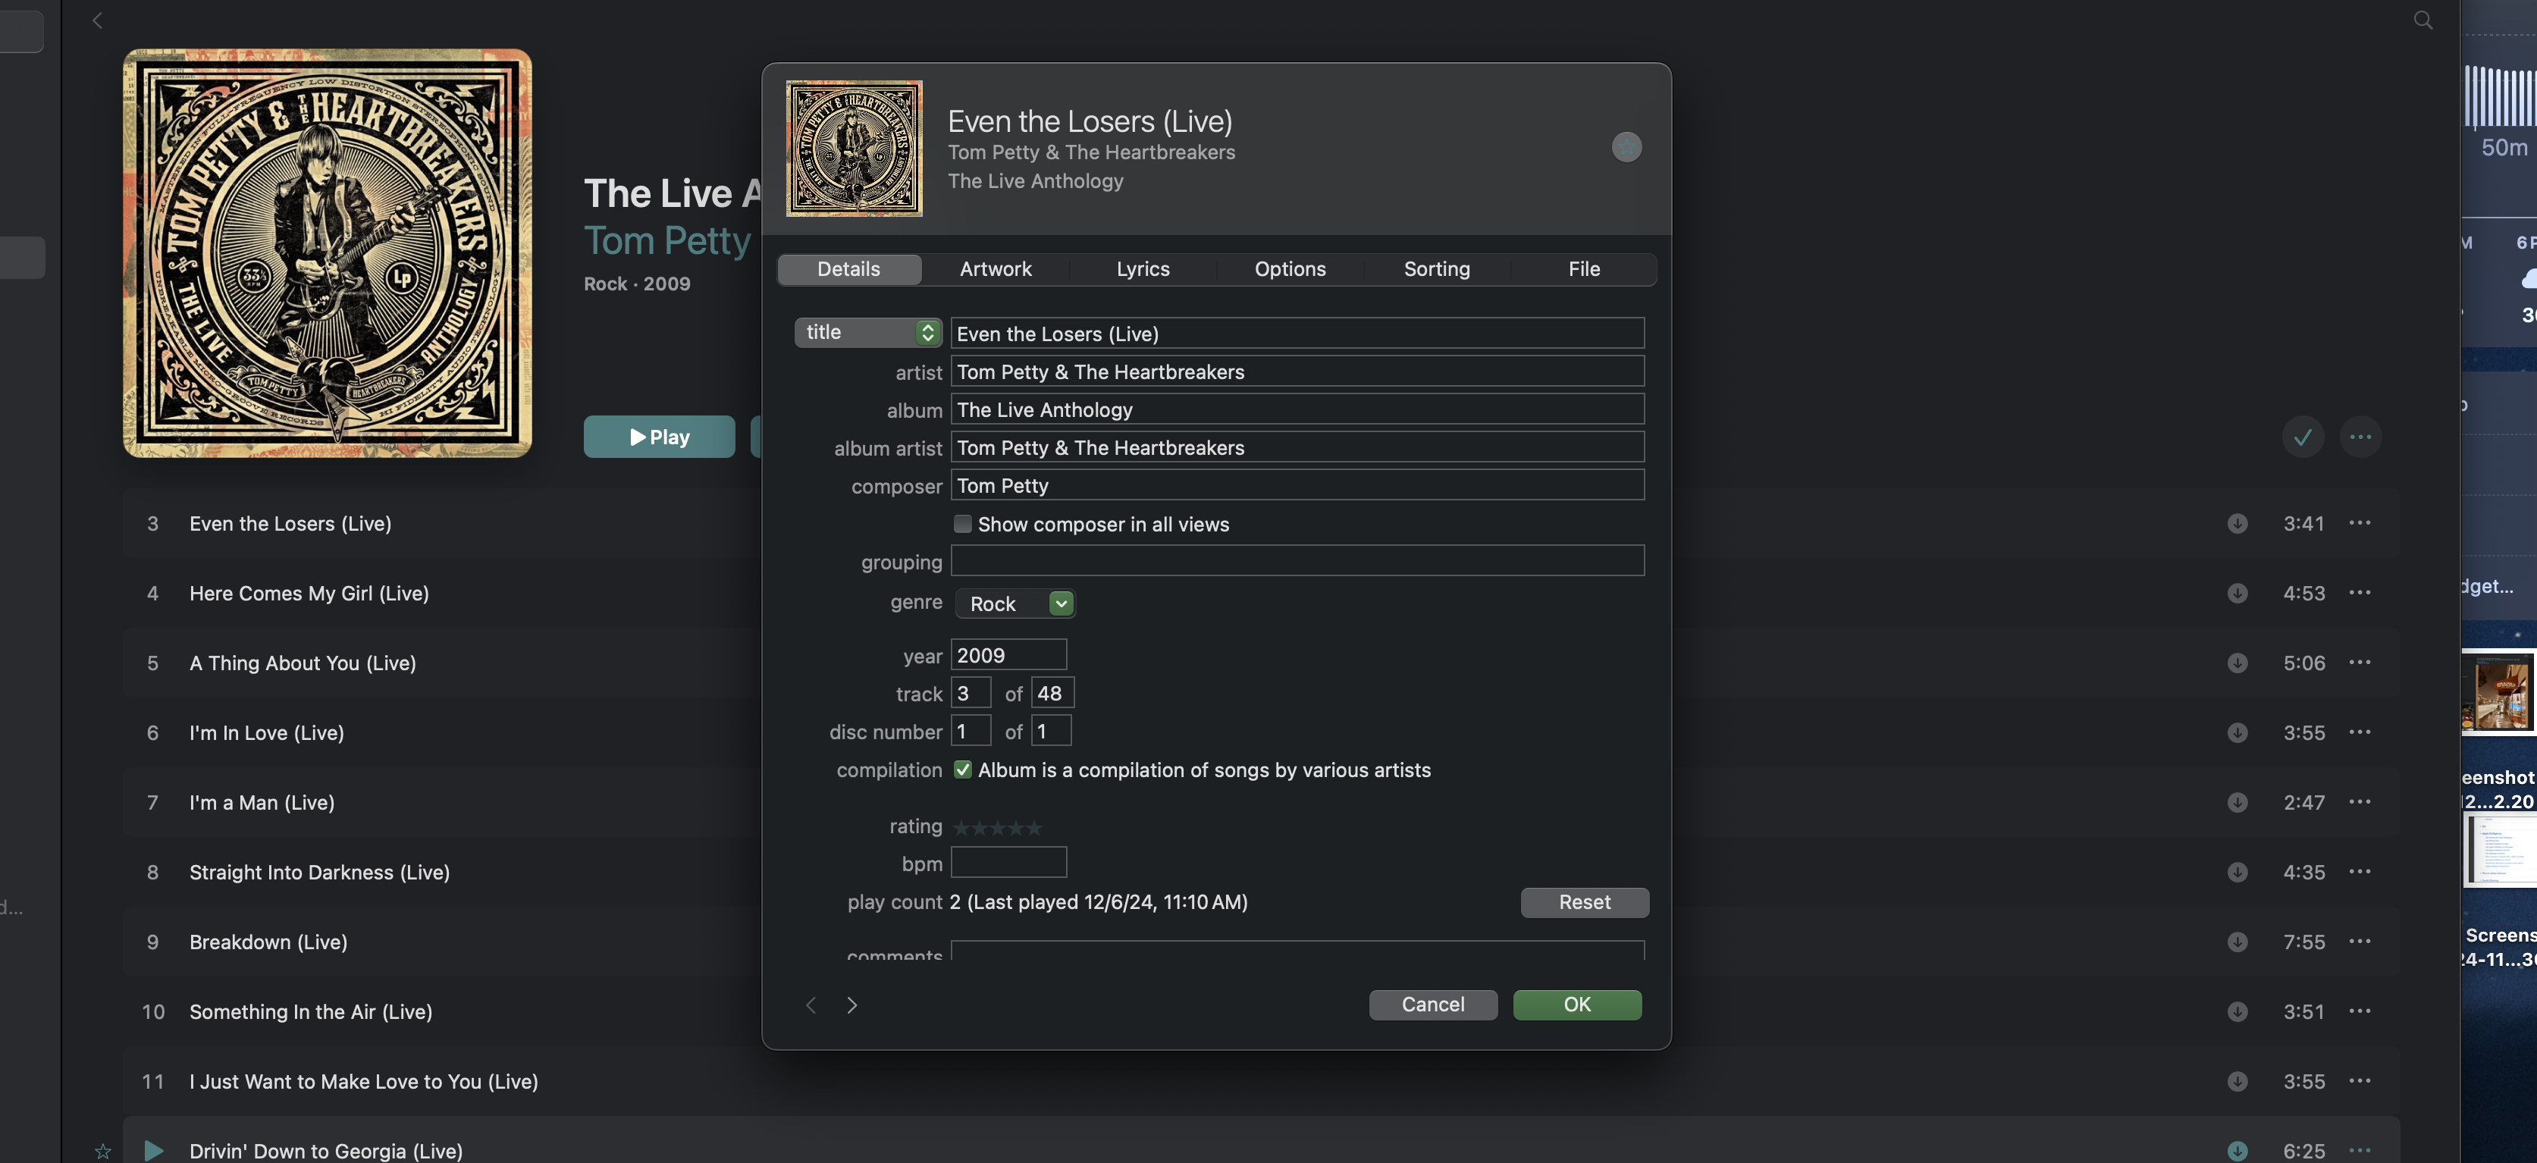This screenshot has height=1163, width=2537.
Task: Click the search magnifier icon
Action: click(x=2423, y=20)
